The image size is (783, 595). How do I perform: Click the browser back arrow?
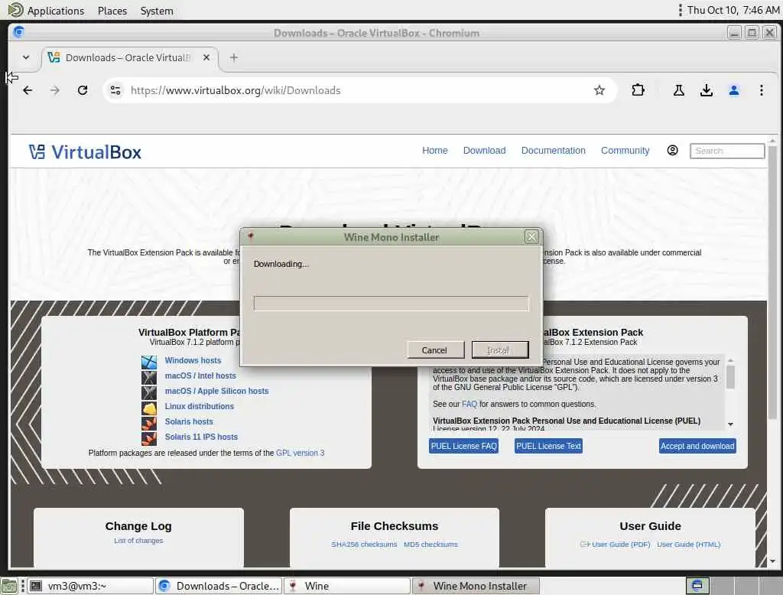click(x=28, y=90)
